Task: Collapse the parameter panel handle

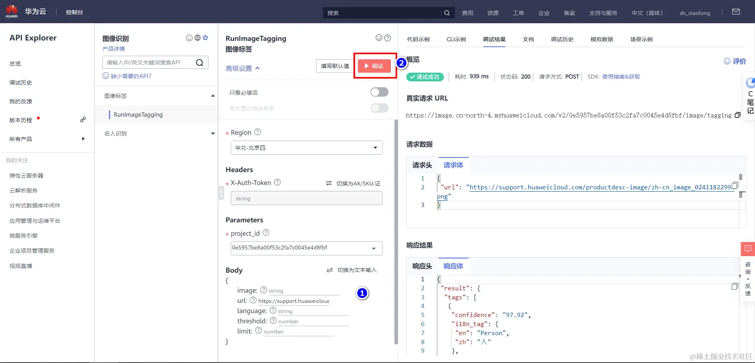Action: [x=221, y=193]
